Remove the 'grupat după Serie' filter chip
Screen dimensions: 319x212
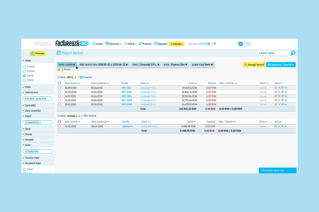tap(212, 65)
